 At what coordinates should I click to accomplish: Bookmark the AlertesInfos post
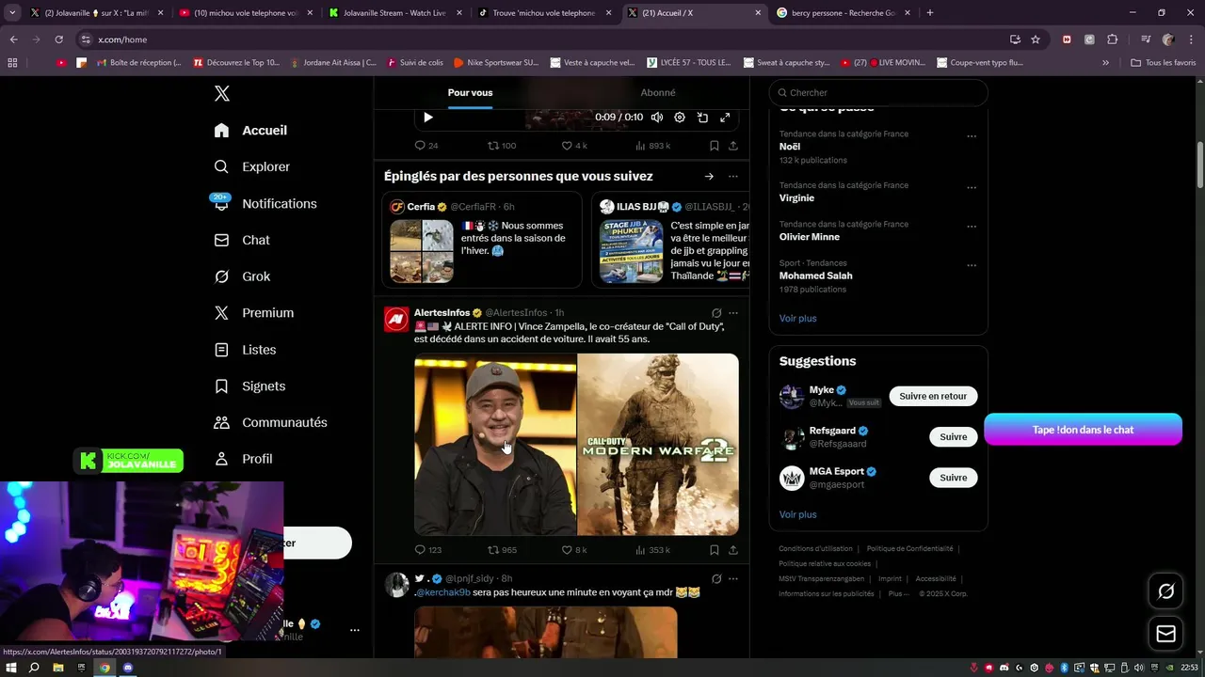715,550
